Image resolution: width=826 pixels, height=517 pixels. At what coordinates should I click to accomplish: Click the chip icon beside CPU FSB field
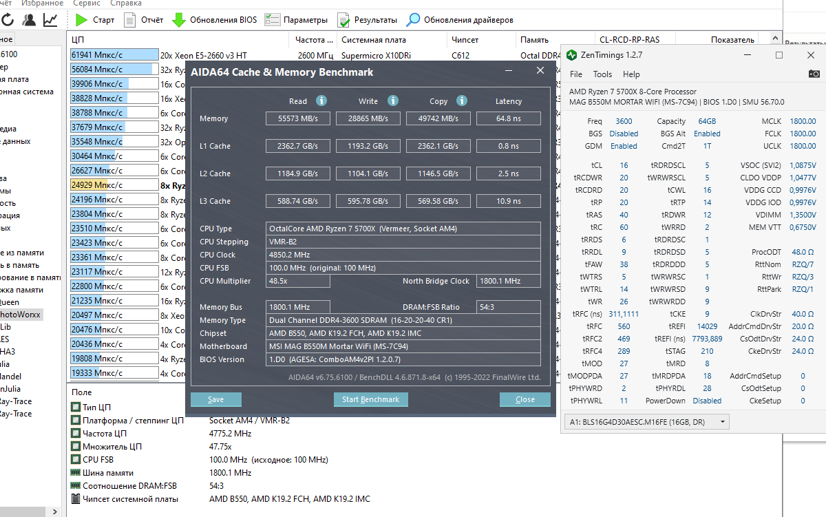(76, 460)
